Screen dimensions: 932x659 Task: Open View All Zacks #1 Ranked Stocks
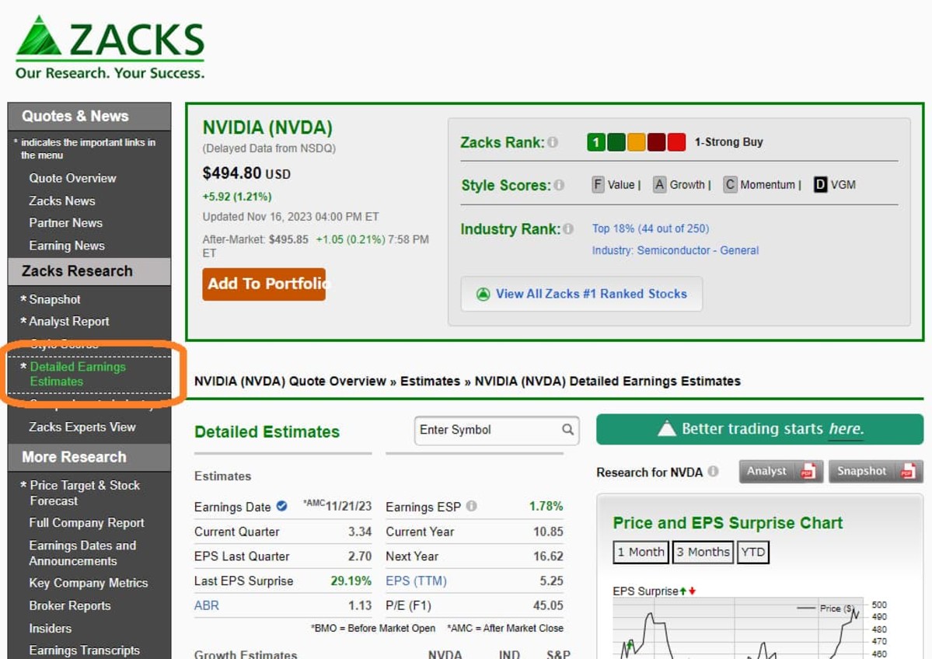(581, 295)
